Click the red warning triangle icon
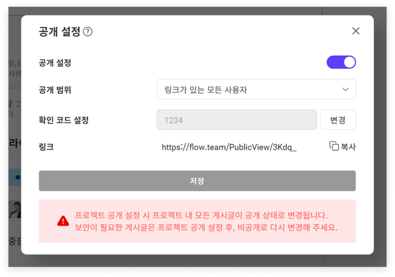Screen dimensions: 395x277 [x=63, y=221]
